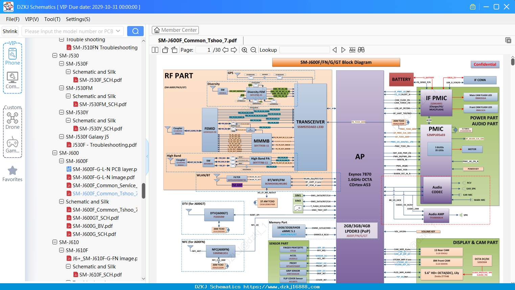
Task: Select the Drone category in sidebar
Action: pyautogui.click(x=13, y=121)
